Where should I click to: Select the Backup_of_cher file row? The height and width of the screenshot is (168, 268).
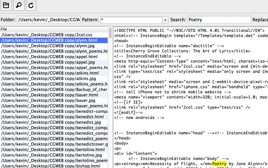pos(54,89)
